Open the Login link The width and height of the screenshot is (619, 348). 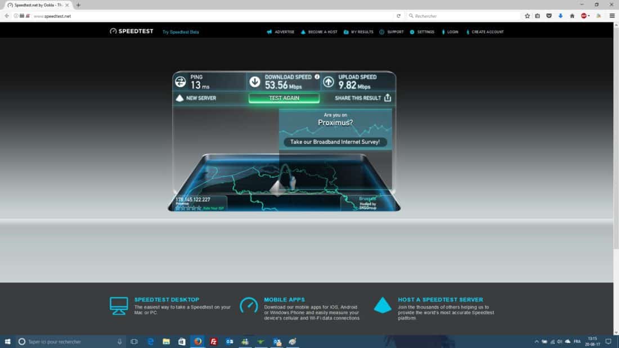(450, 32)
